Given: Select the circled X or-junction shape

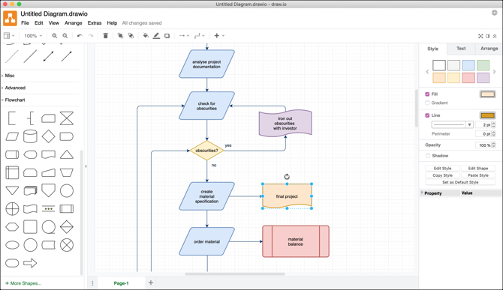Looking at the screenshot, I should point(67,245).
